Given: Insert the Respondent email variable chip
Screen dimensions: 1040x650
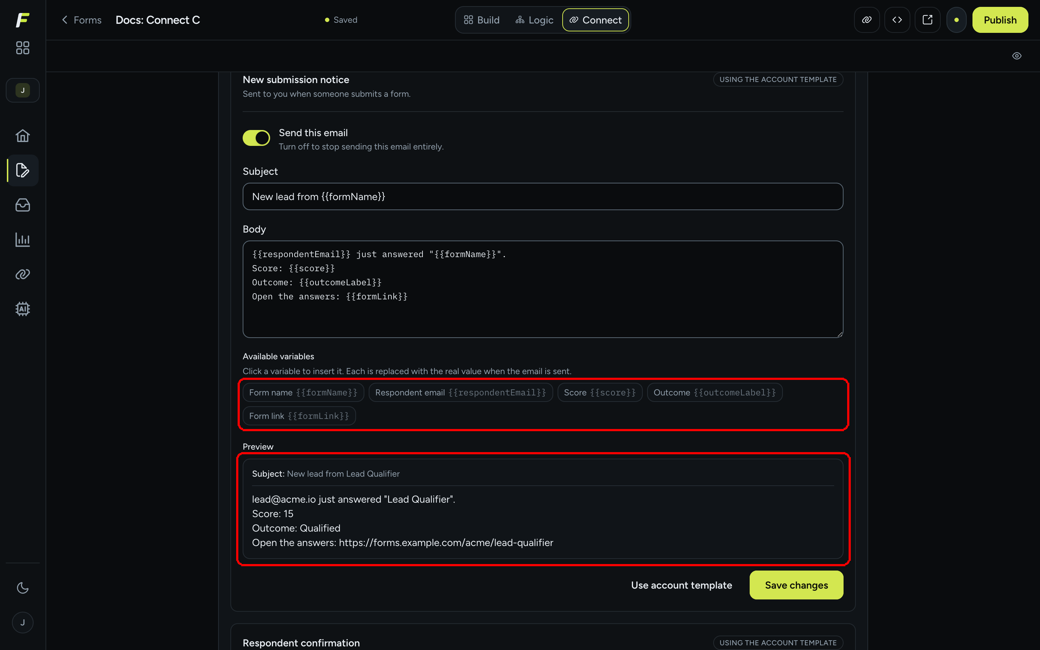Looking at the screenshot, I should tap(460, 393).
